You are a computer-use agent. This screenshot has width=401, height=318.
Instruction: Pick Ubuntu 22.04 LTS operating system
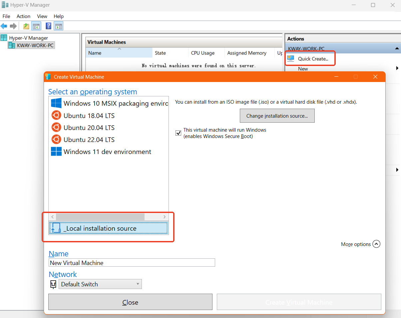pyautogui.click(x=89, y=140)
